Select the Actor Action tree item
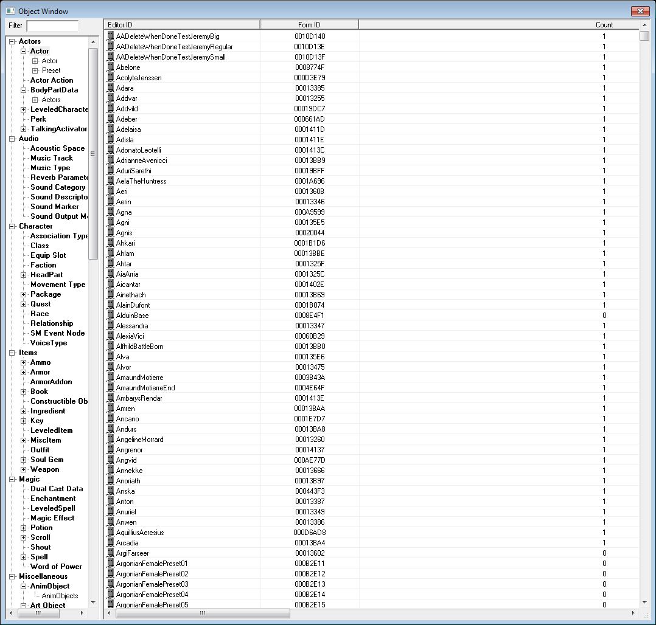The image size is (656, 625). [x=52, y=80]
